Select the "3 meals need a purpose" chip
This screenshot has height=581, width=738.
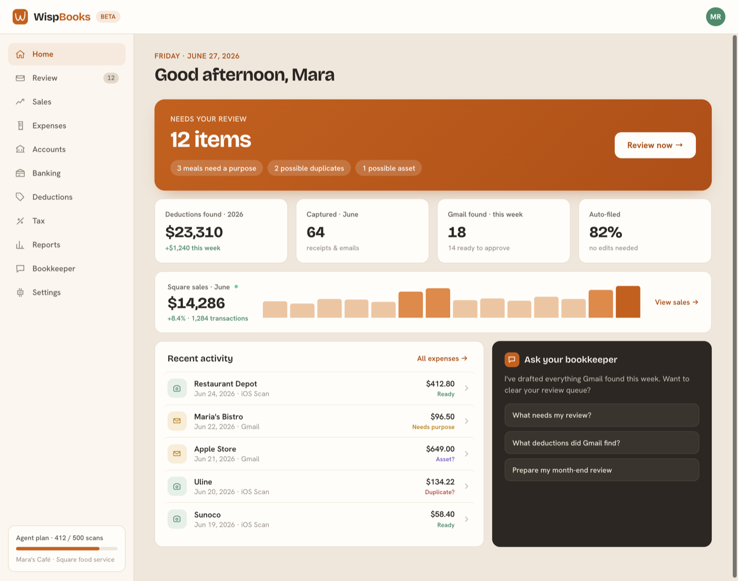[x=217, y=168]
